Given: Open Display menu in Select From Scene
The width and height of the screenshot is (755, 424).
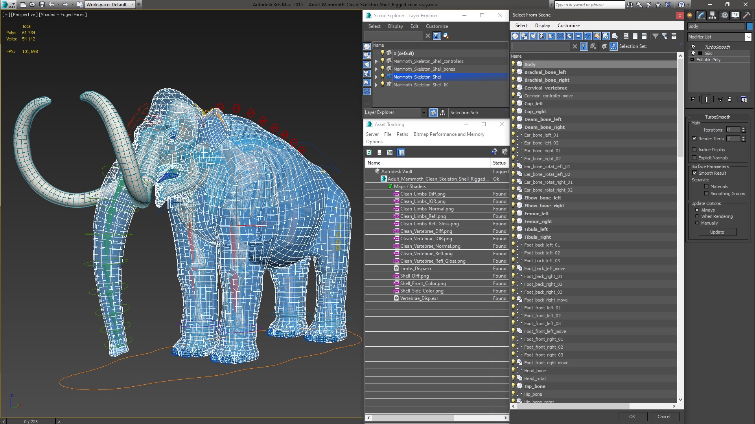Looking at the screenshot, I should pos(542,26).
